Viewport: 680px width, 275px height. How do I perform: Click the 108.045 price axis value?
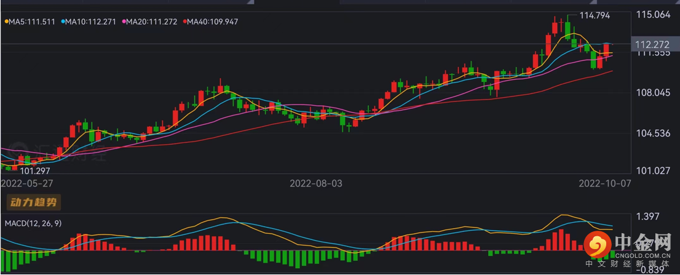(653, 92)
